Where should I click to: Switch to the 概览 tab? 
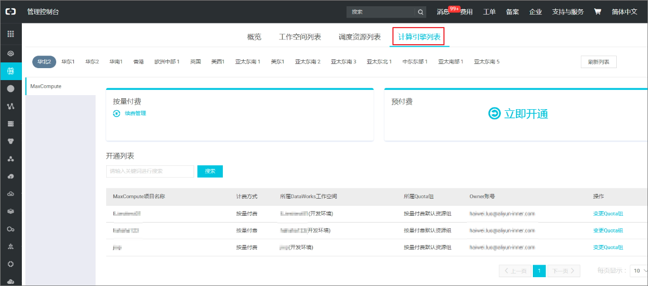pos(254,37)
